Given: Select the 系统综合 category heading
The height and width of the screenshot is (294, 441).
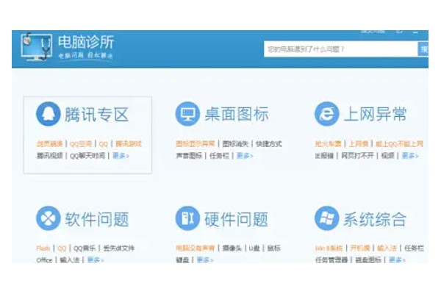Looking at the screenshot, I should (x=376, y=219).
